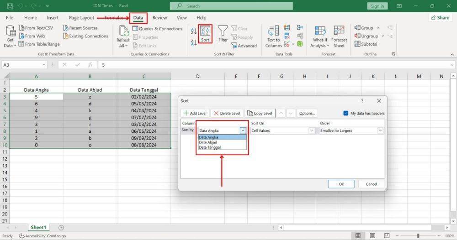Switch to the Review tab

(x=159, y=18)
